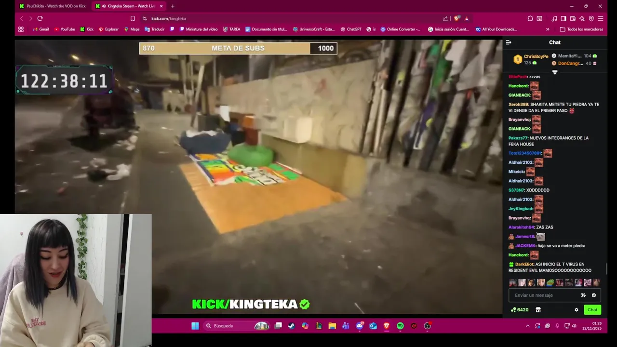
Task: Expand the gift leaderboard arrow below top gifters
Action: coord(555,72)
